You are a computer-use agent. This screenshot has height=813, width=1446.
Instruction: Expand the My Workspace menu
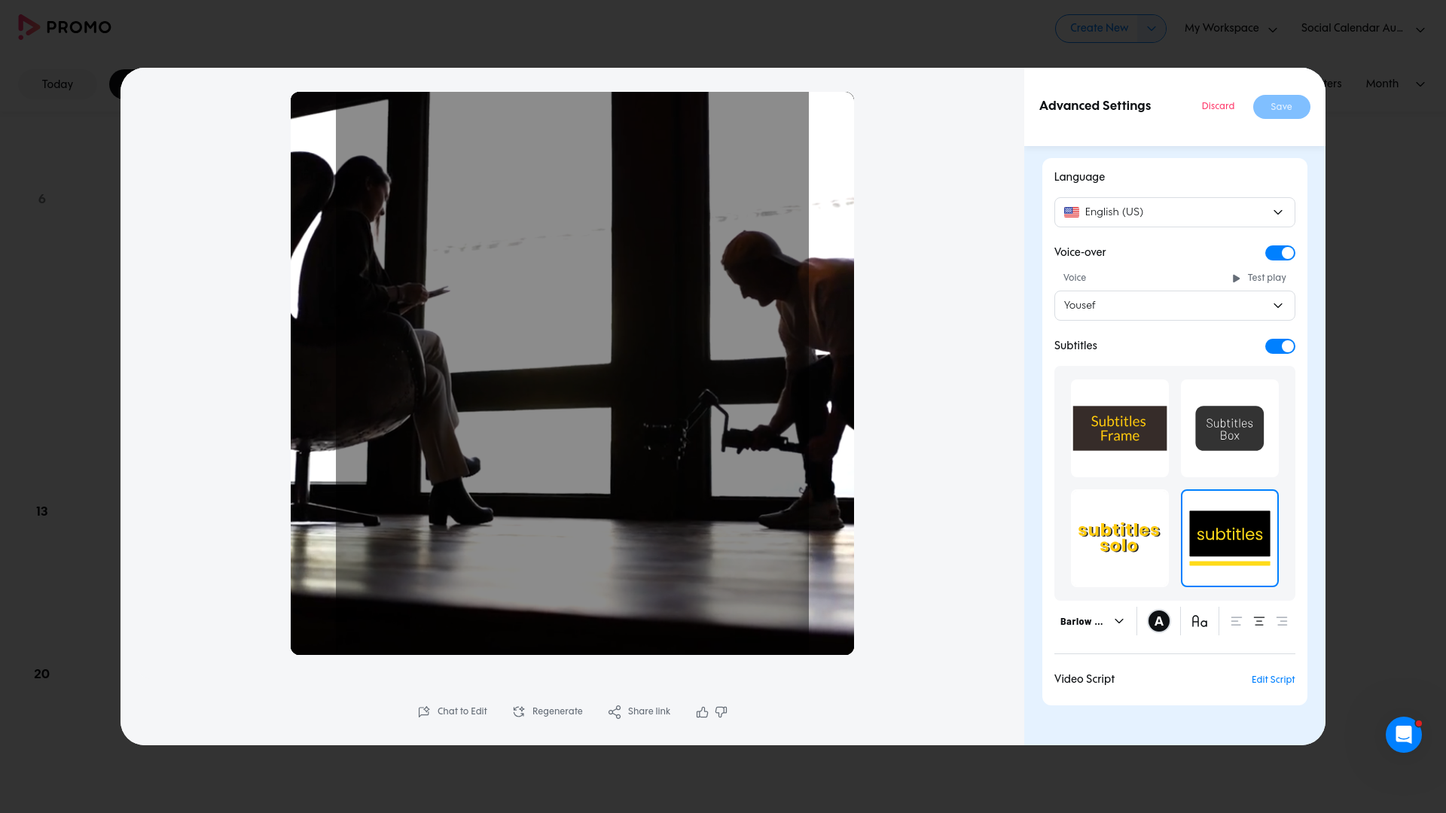pos(1229,28)
